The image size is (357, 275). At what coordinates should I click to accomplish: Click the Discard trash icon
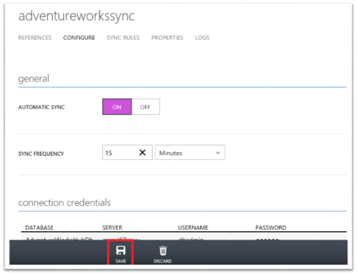(x=163, y=251)
